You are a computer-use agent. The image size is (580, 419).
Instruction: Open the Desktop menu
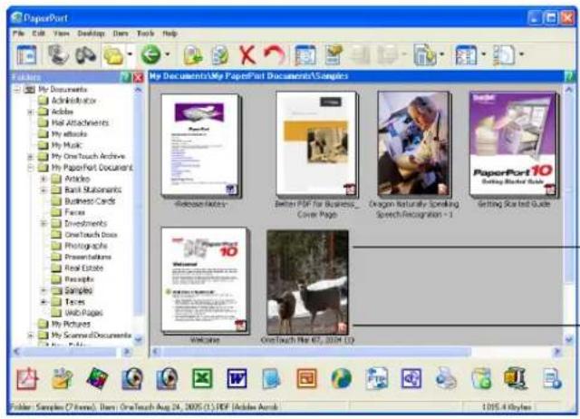coord(91,34)
